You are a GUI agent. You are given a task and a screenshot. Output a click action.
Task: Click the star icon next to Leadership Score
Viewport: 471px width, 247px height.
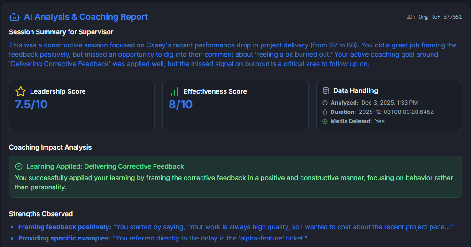click(21, 91)
